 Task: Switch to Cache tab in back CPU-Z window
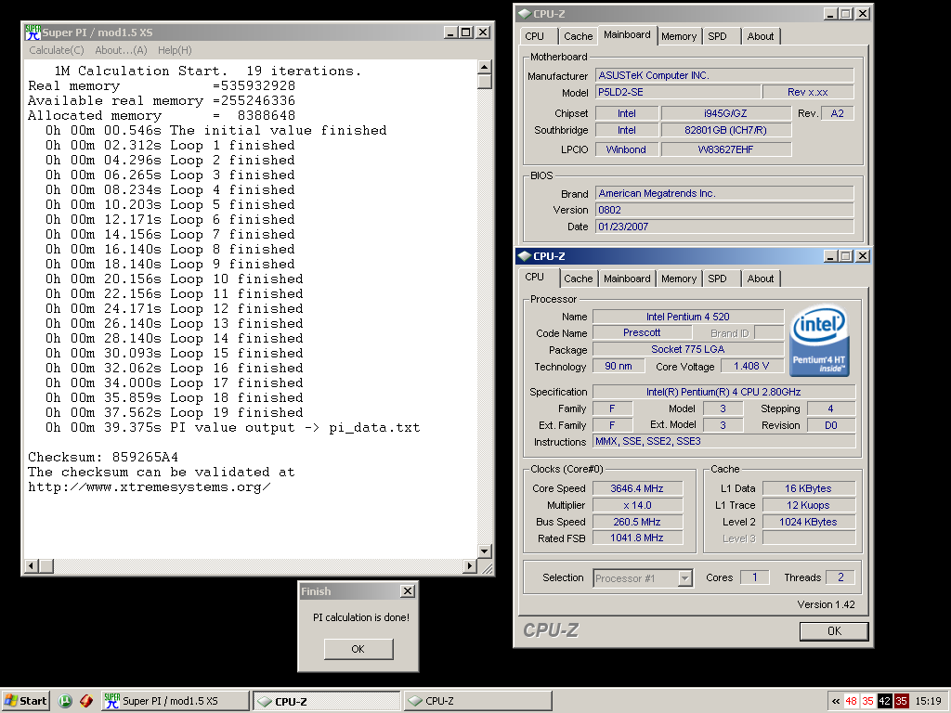coord(578,36)
